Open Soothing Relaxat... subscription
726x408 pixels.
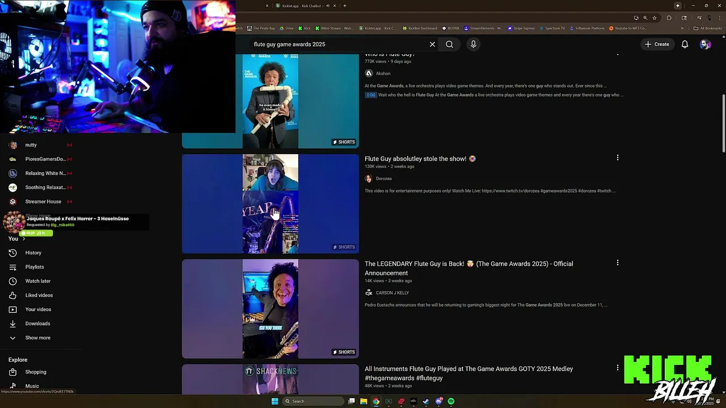40,188
